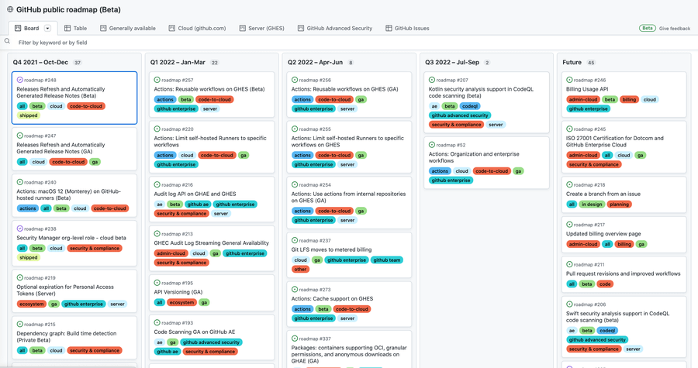Click the status icon on roadmap #237
698x368 pixels.
pos(295,240)
